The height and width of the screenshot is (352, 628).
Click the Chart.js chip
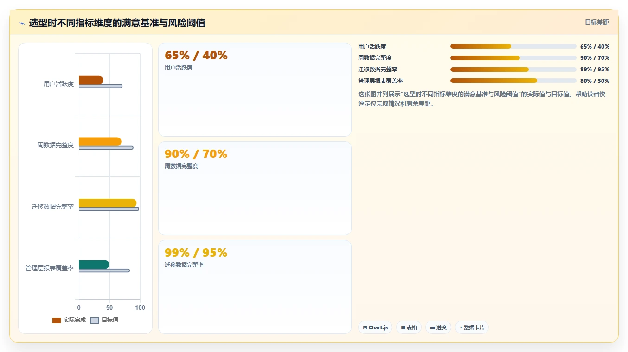coord(375,327)
